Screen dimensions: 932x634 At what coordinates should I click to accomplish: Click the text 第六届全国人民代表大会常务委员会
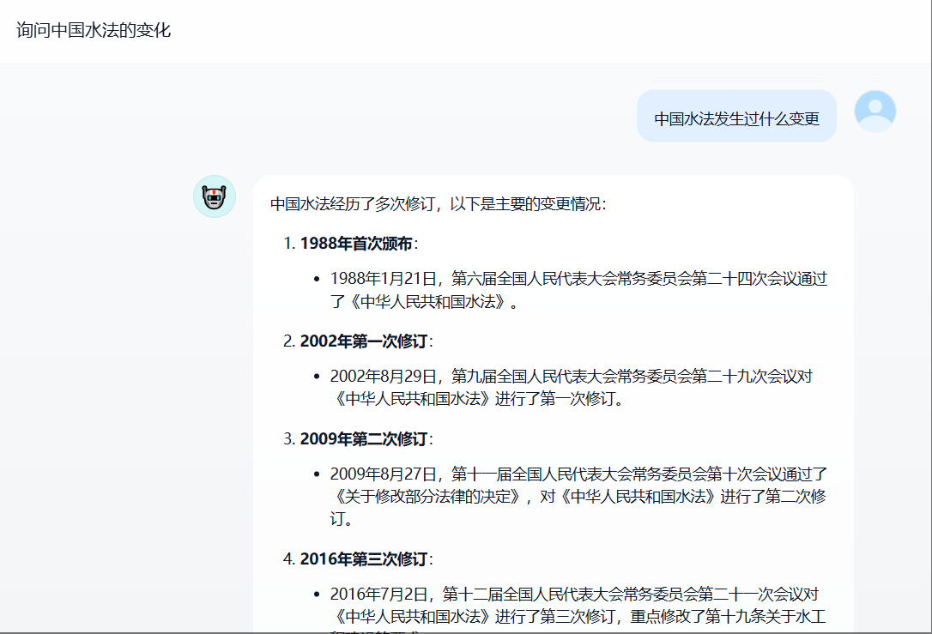click(572, 279)
